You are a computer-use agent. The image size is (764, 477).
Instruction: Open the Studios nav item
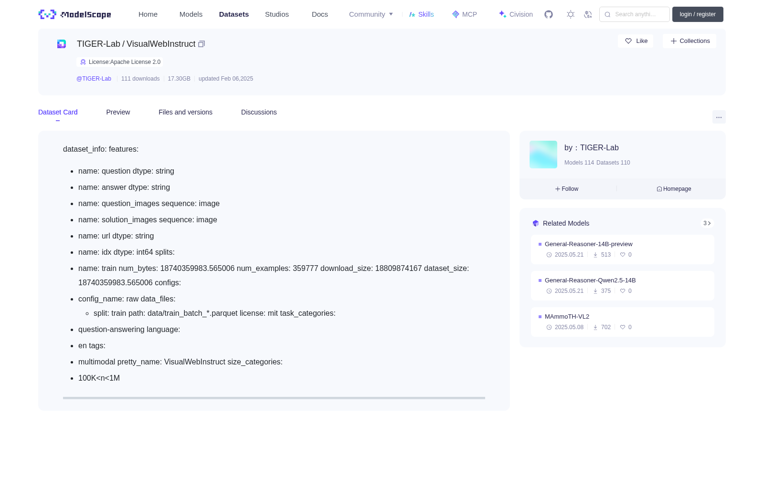click(x=277, y=14)
